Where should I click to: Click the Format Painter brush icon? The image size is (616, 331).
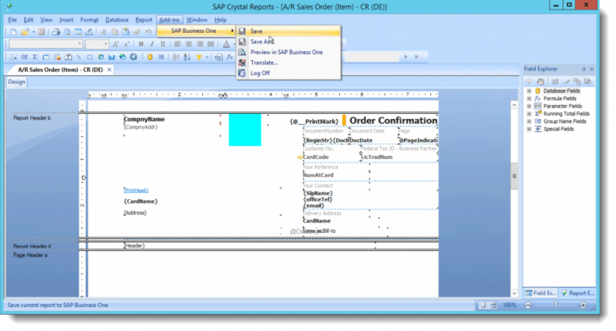click(137, 32)
